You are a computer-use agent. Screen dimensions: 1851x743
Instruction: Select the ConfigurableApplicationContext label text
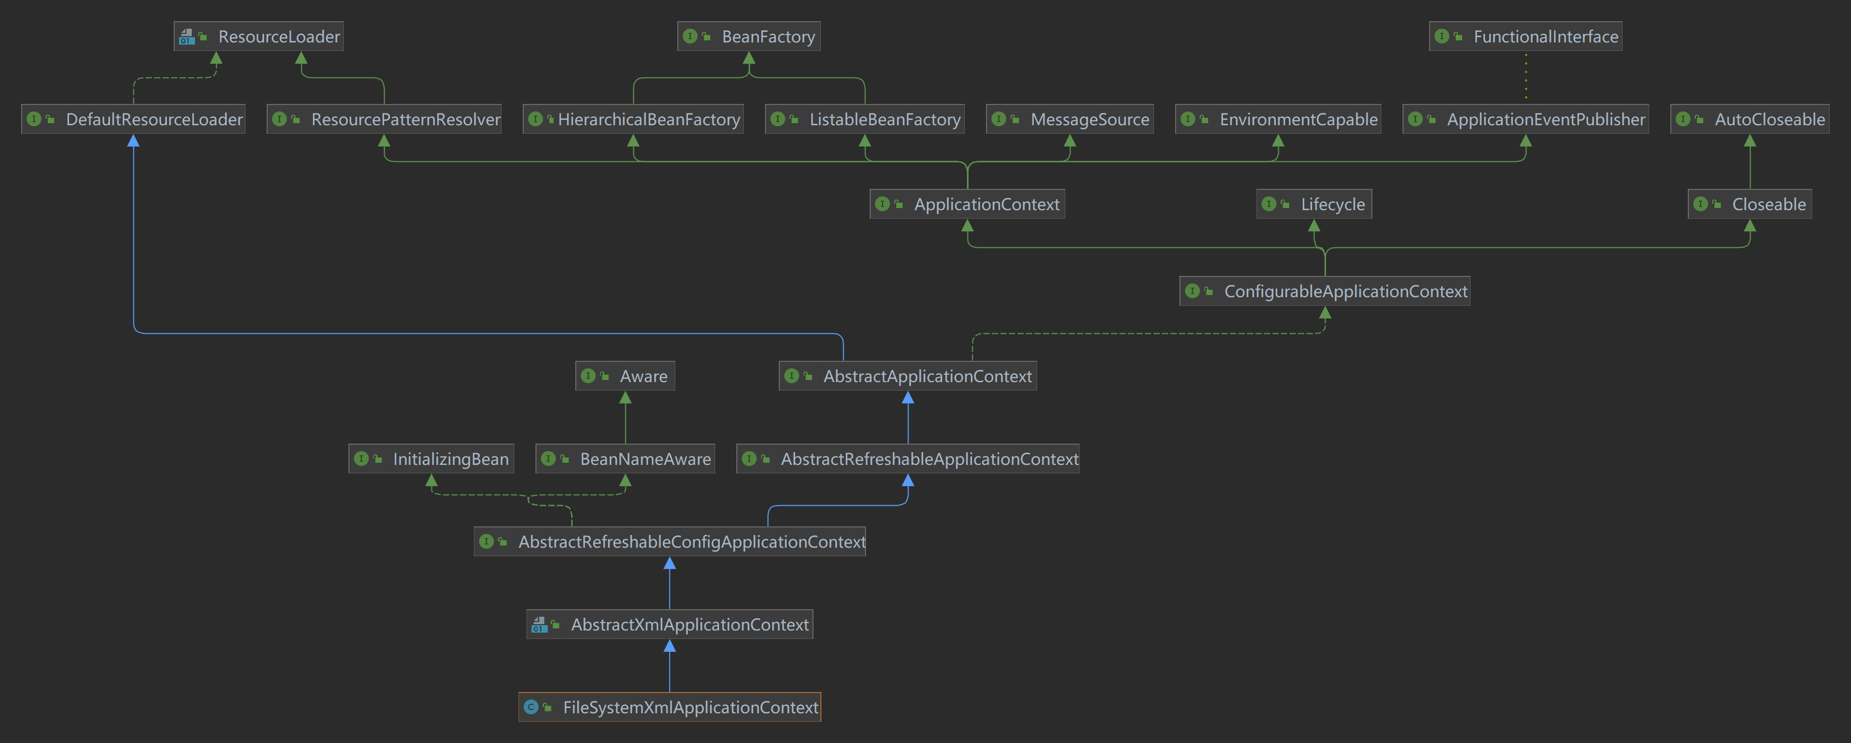(x=1346, y=291)
